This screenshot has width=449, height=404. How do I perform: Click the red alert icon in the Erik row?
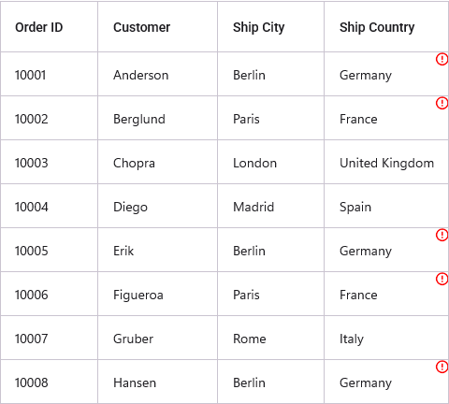tap(442, 235)
